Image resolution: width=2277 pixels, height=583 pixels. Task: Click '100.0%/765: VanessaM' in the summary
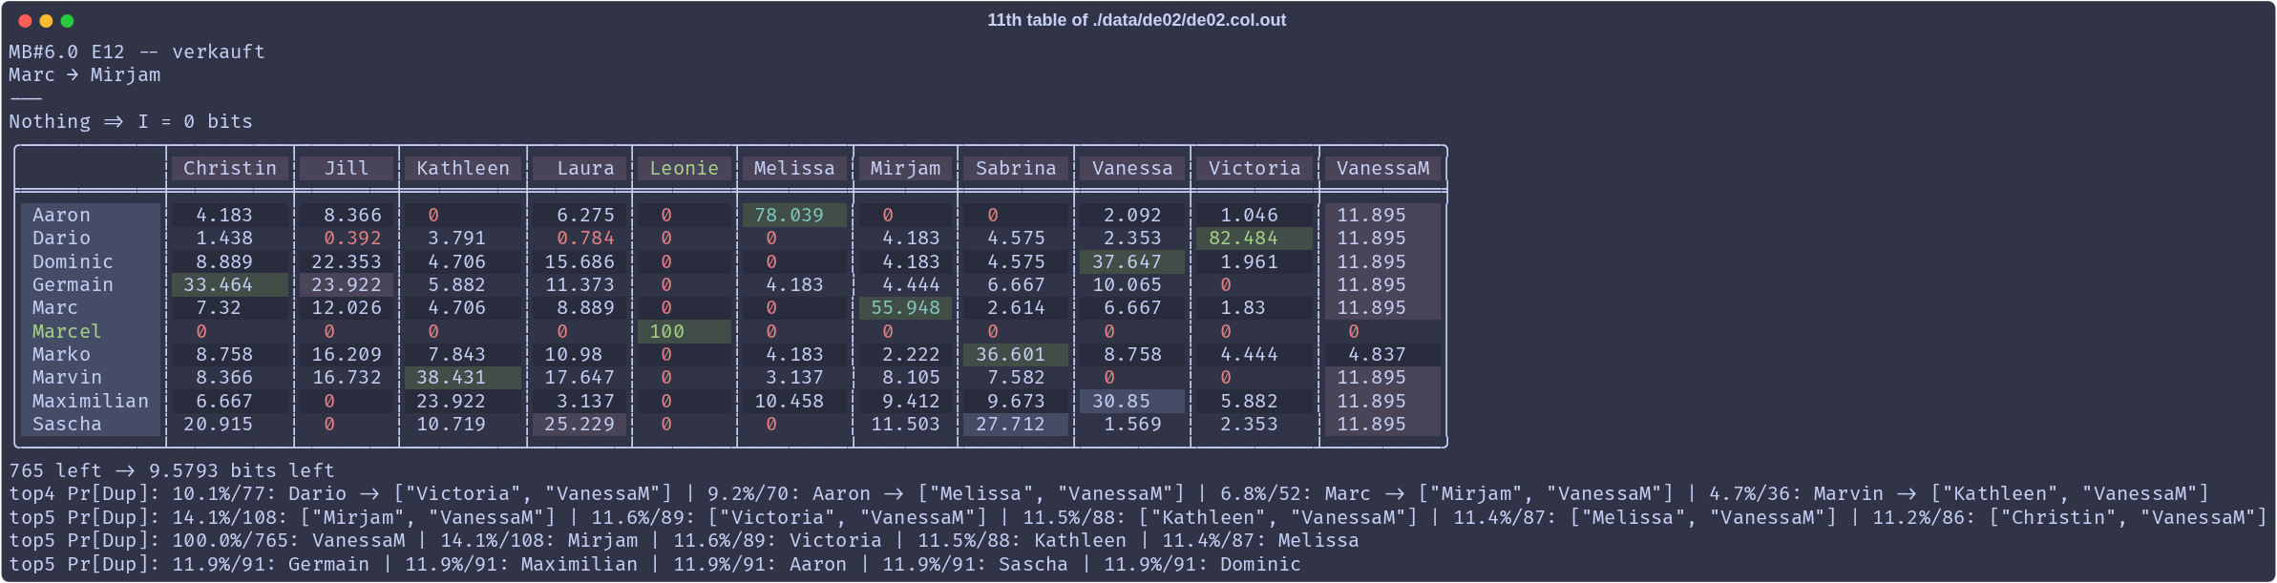click(289, 540)
